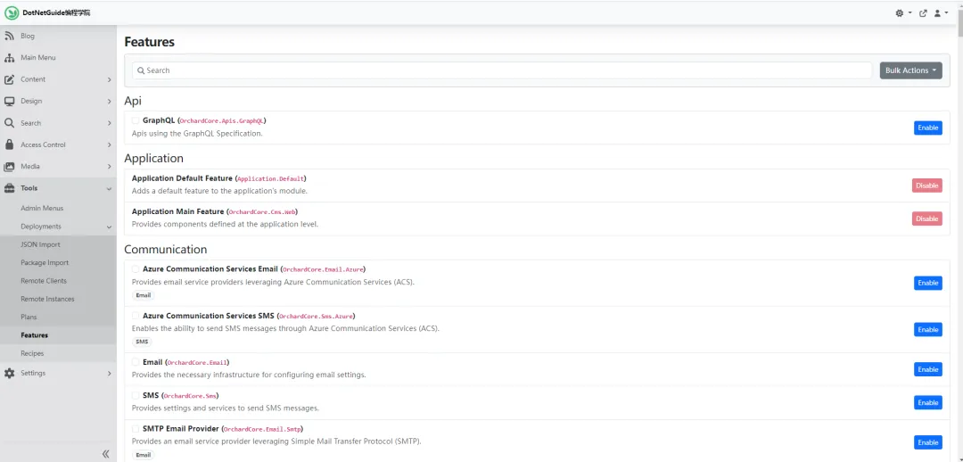Viewport: 963px width, 462px height.
Task: Click the Media images icon in sidebar
Action: (x=9, y=167)
